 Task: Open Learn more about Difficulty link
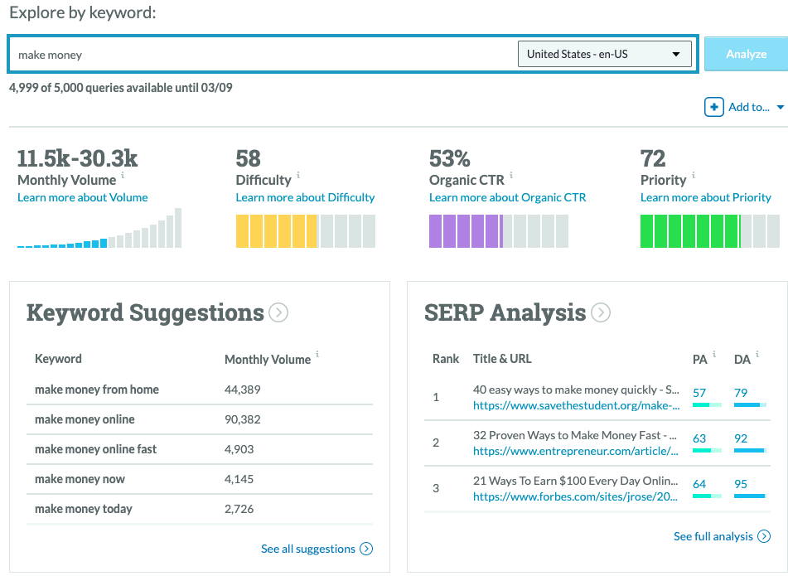(305, 197)
